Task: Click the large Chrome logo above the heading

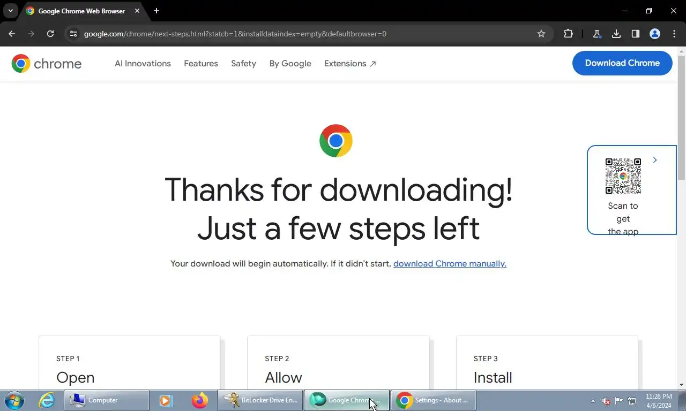Action: point(336,141)
